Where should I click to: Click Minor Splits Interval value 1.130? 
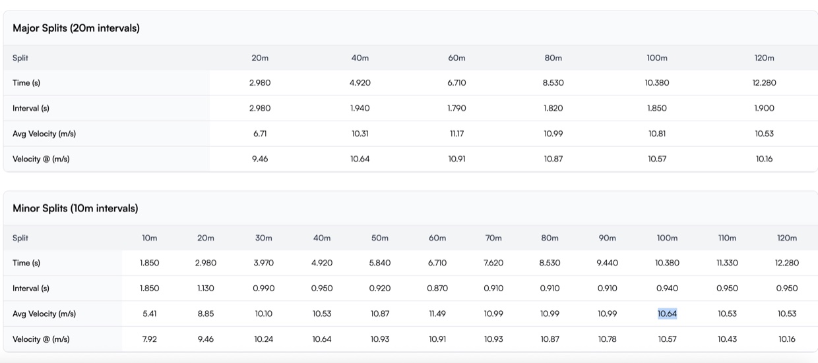tap(206, 289)
